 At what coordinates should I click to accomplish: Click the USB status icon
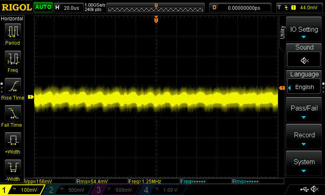pos(304,189)
